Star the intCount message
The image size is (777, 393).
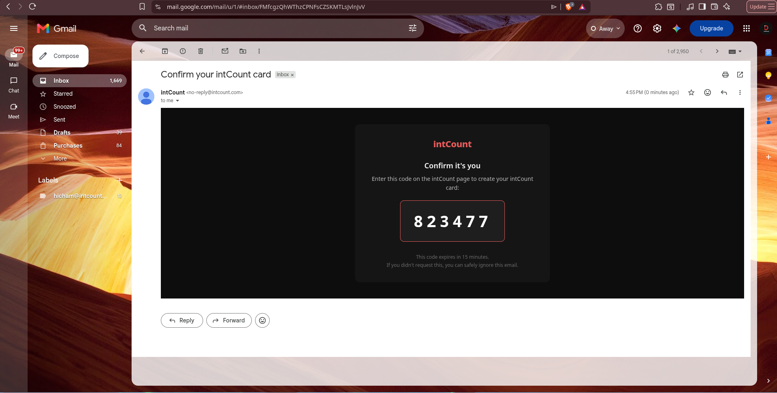click(691, 92)
